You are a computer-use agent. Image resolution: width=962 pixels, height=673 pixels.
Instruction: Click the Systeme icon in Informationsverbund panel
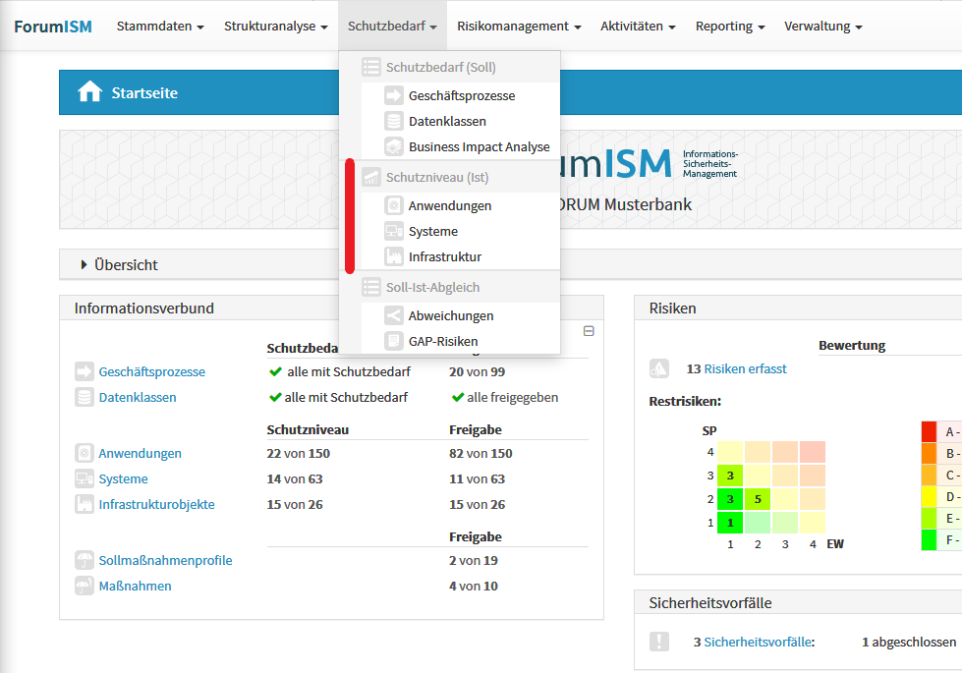point(84,479)
